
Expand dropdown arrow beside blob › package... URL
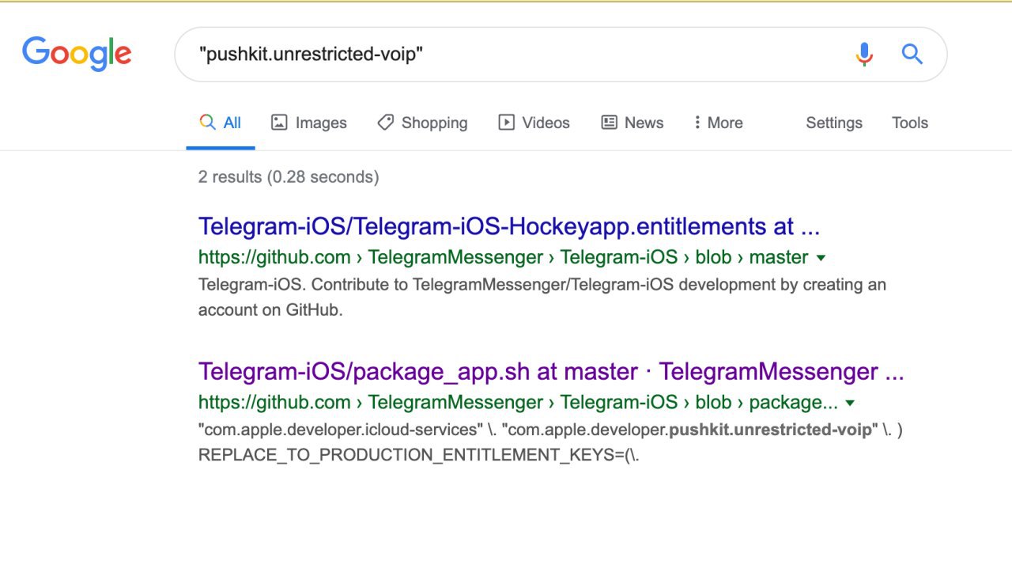(850, 403)
